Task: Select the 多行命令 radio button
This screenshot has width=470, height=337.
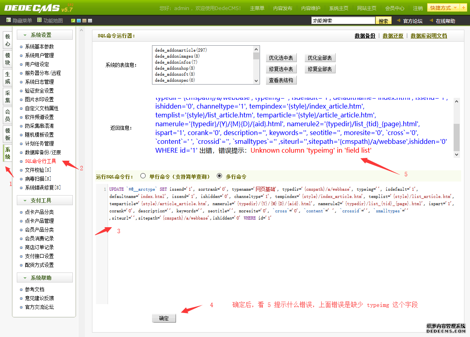Action: tap(219, 176)
